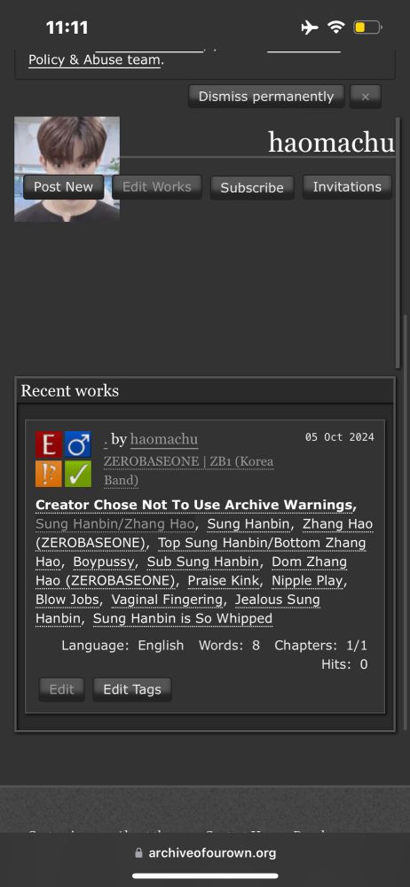Open the Policy & Abuse team link

(x=95, y=60)
